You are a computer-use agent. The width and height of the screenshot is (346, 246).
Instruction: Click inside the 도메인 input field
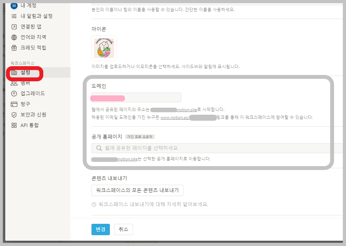click(136, 97)
